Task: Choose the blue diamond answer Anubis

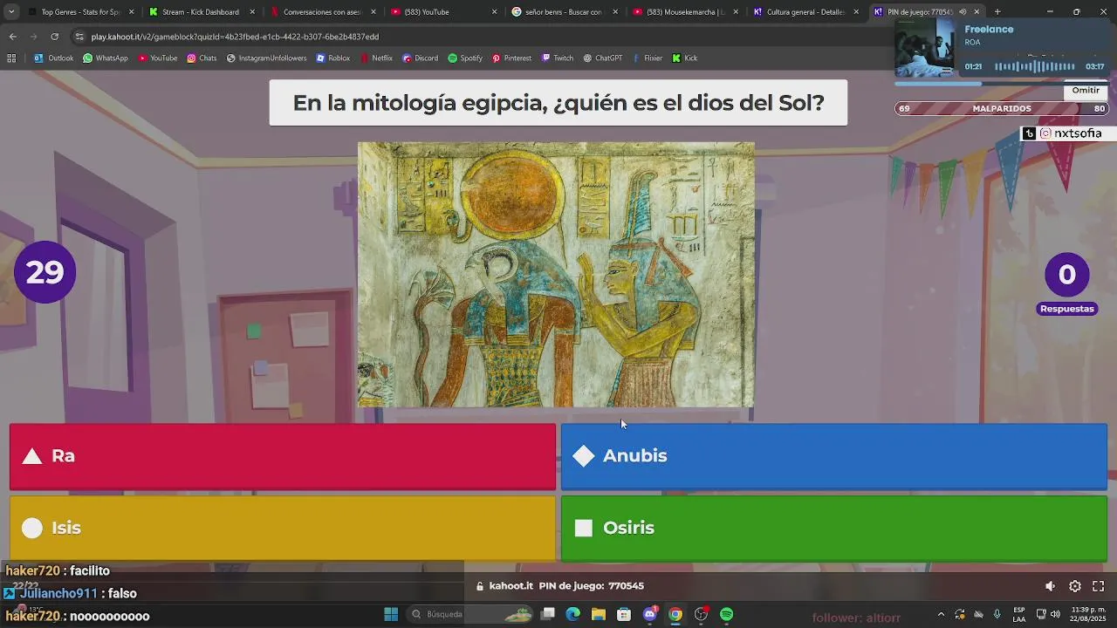Action: (x=833, y=456)
